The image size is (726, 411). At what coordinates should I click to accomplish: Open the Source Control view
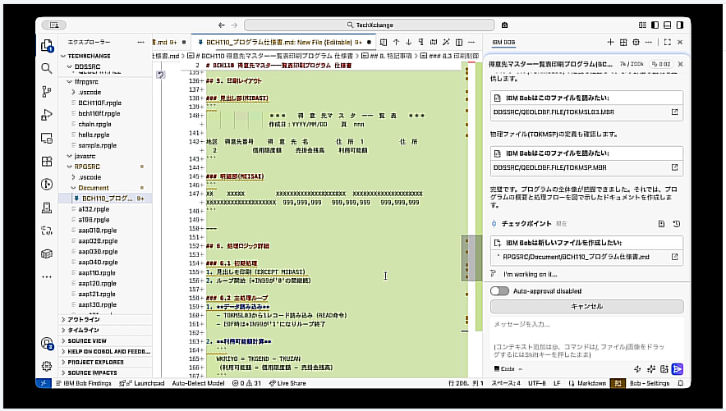[x=47, y=92]
